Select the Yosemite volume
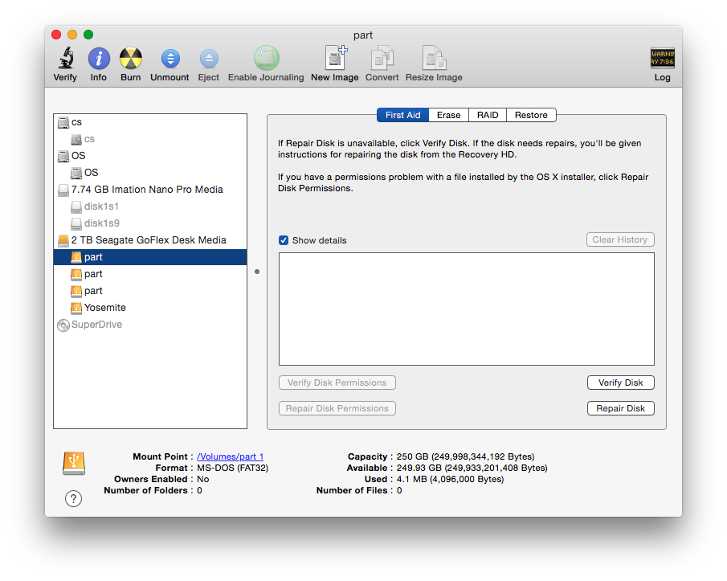The image size is (727, 581). (150, 308)
